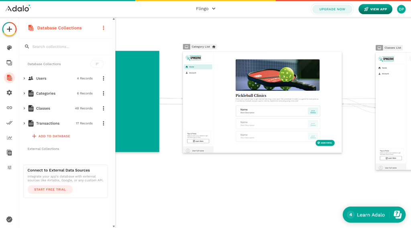Image resolution: width=411 pixels, height=228 pixels.
Task: Click the '17 Records' count
Action: [x=84, y=123]
